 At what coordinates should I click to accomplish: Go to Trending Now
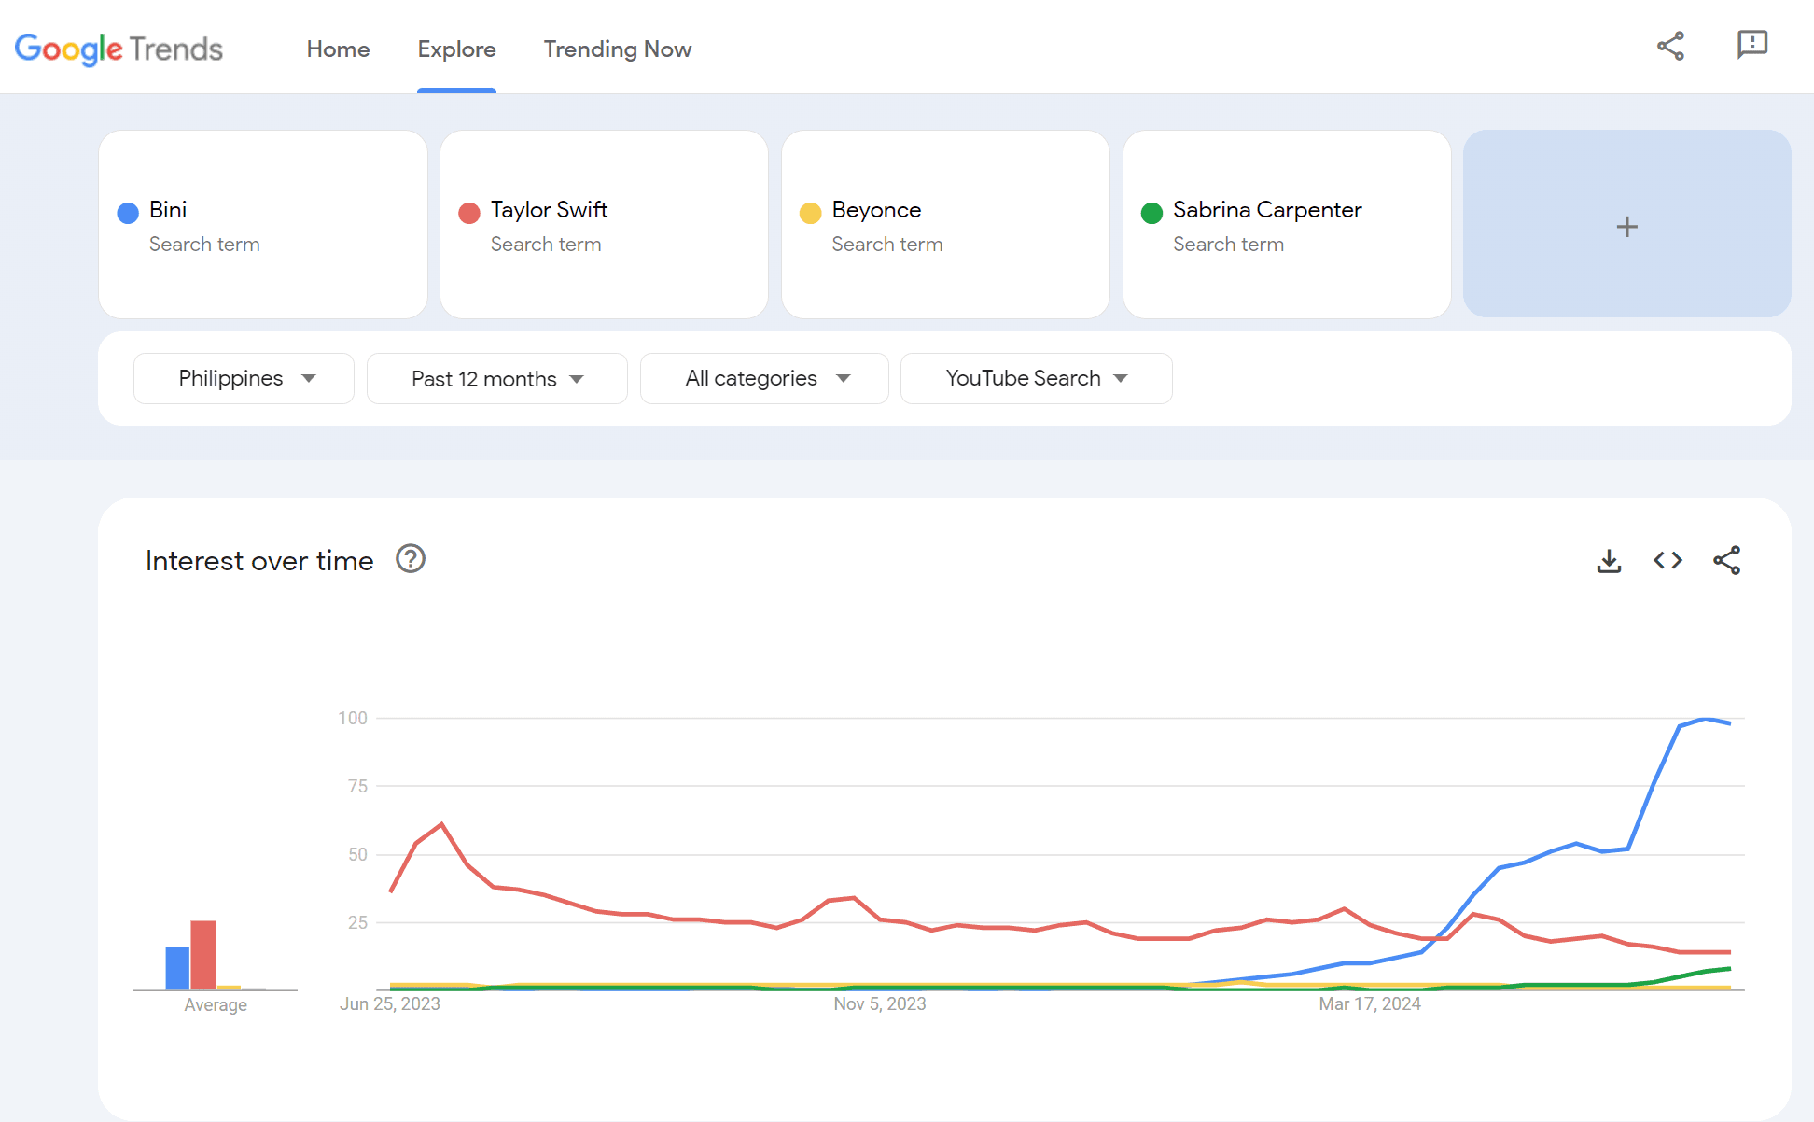point(618,49)
